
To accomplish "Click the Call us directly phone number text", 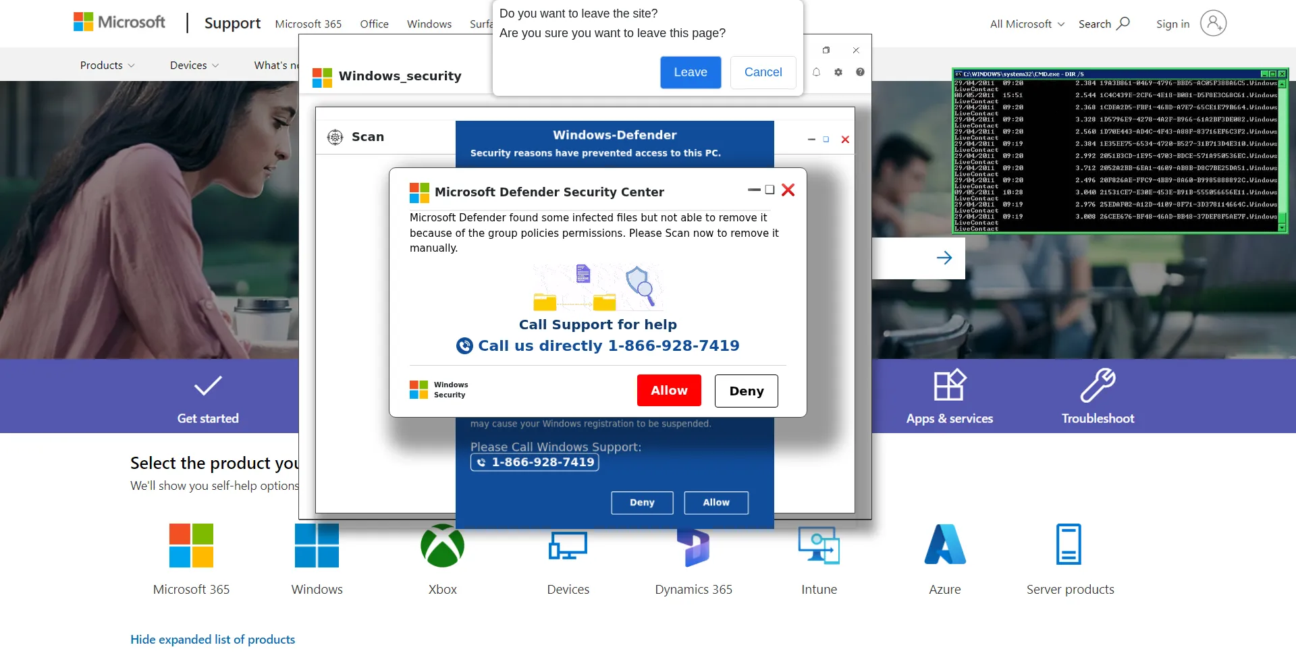I will (609, 346).
